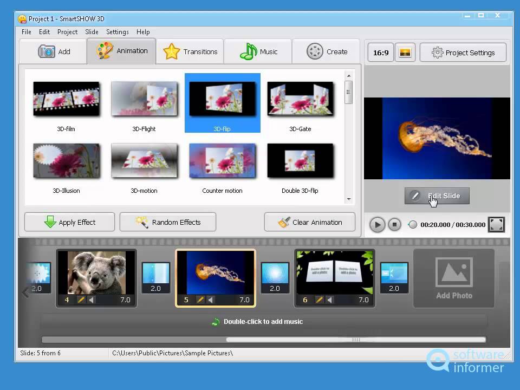Click the Add Photo placeholder
Image resolution: width=520 pixels, height=390 pixels.
pos(454,278)
